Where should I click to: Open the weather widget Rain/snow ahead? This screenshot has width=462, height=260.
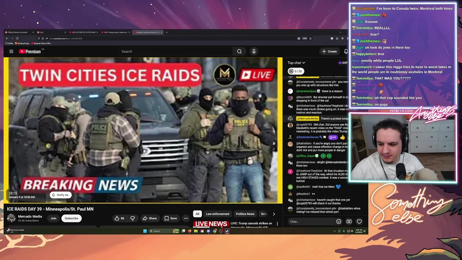click(x=16, y=231)
